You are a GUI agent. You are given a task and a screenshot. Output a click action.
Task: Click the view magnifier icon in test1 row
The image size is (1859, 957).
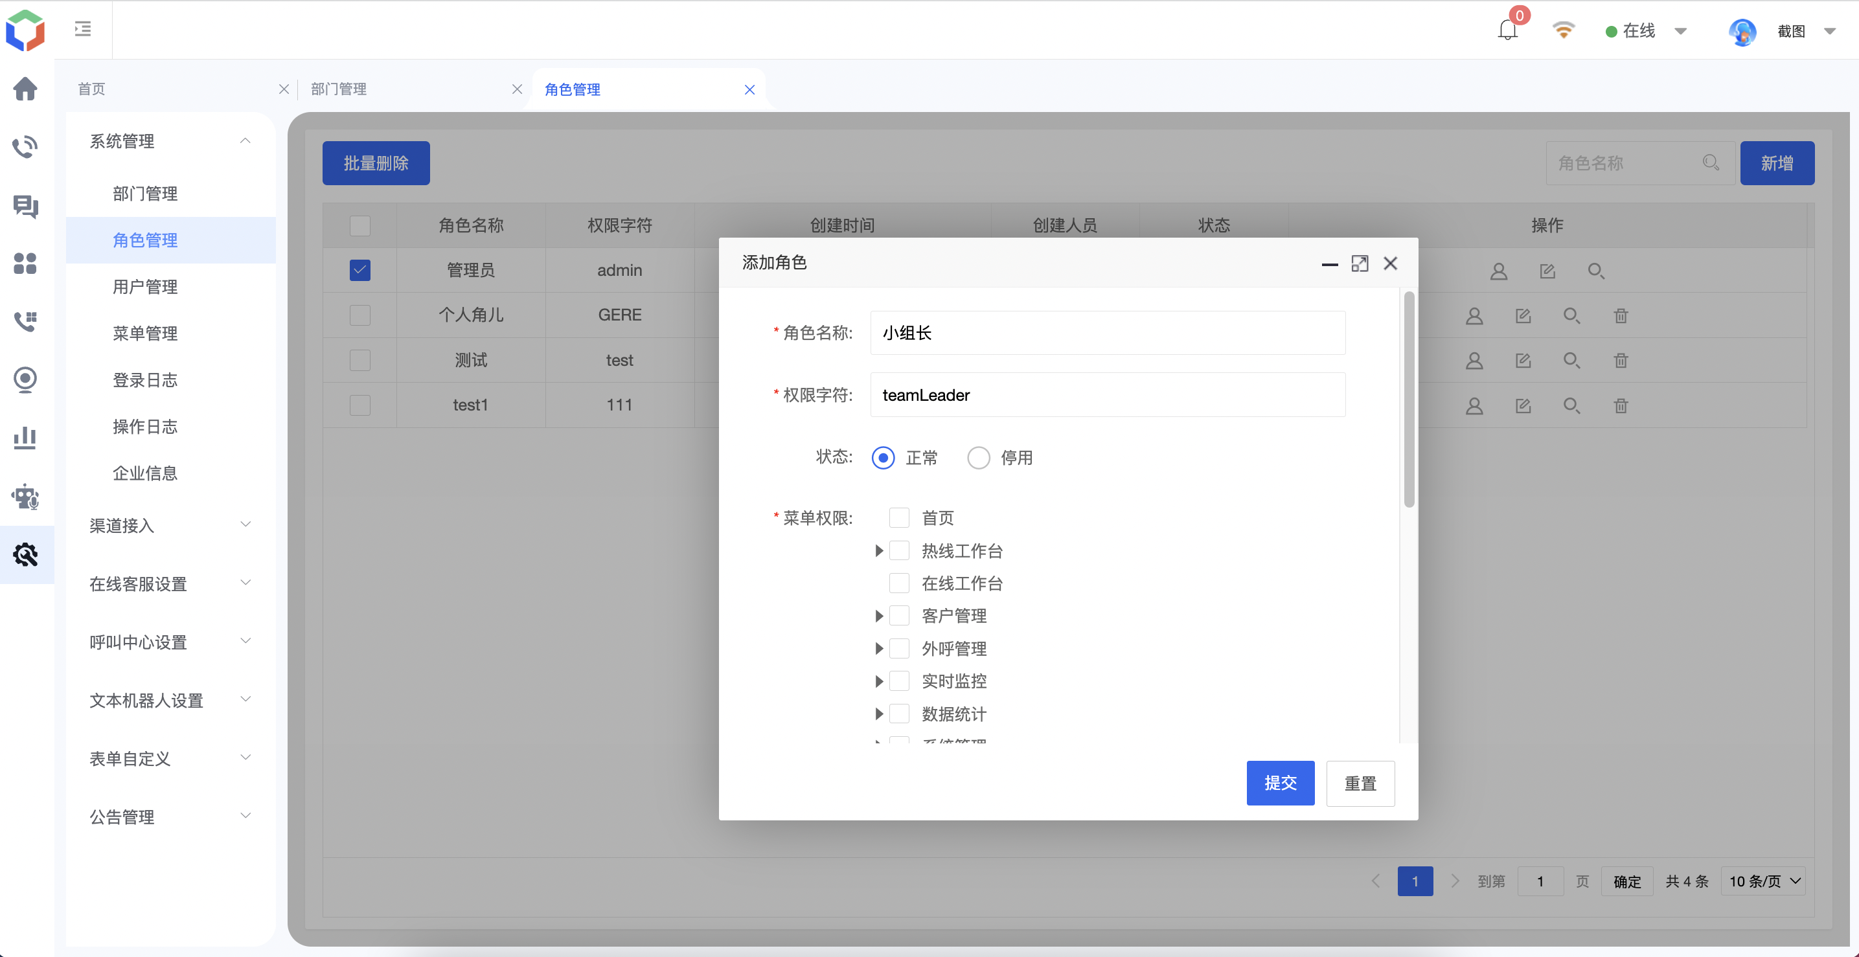[x=1572, y=406]
